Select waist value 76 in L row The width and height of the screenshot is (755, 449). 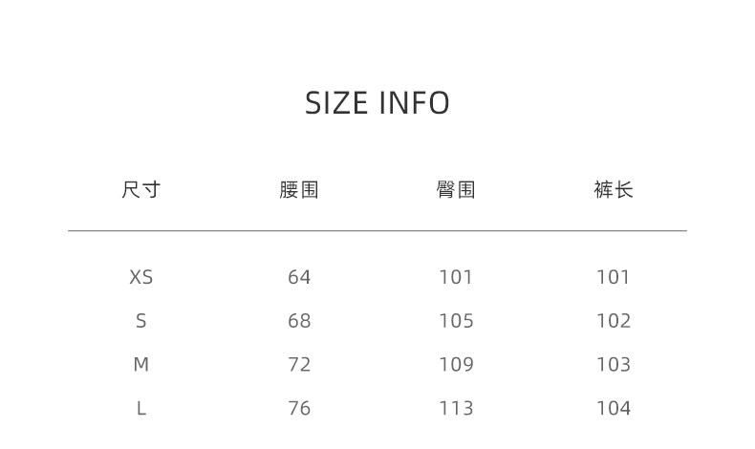point(299,408)
